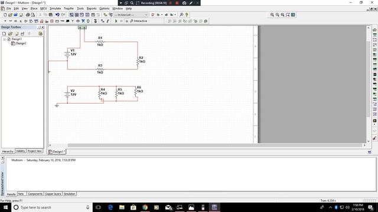Open the Nets tab in Spreadsheet View
The width and height of the screenshot is (378, 212).
21,194
